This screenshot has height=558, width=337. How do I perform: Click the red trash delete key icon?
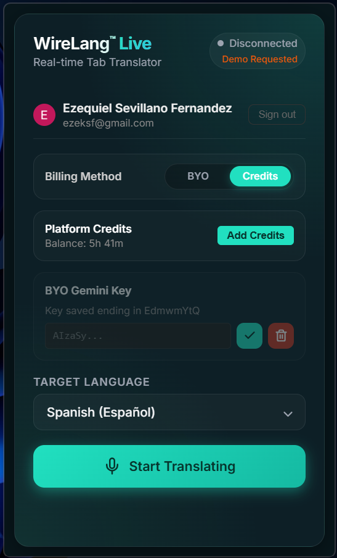tap(281, 336)
